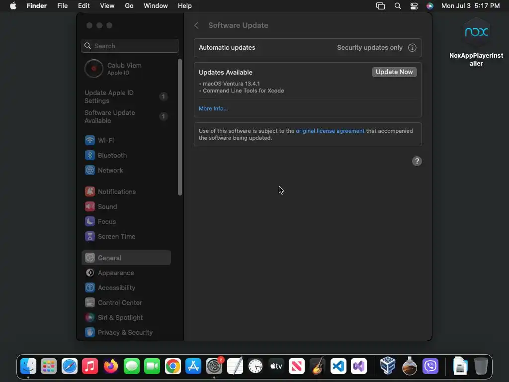
Task: Open Stage Manager menu bar icon
Action: [380, 6]
